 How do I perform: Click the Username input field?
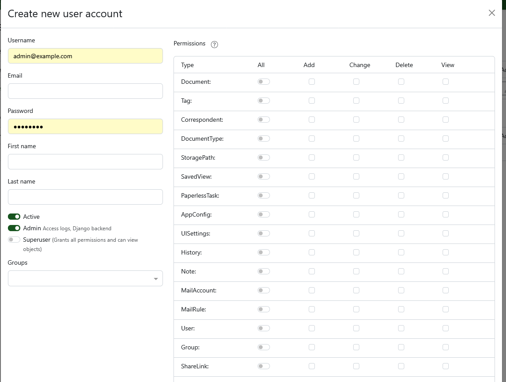[x=85, y=56]
